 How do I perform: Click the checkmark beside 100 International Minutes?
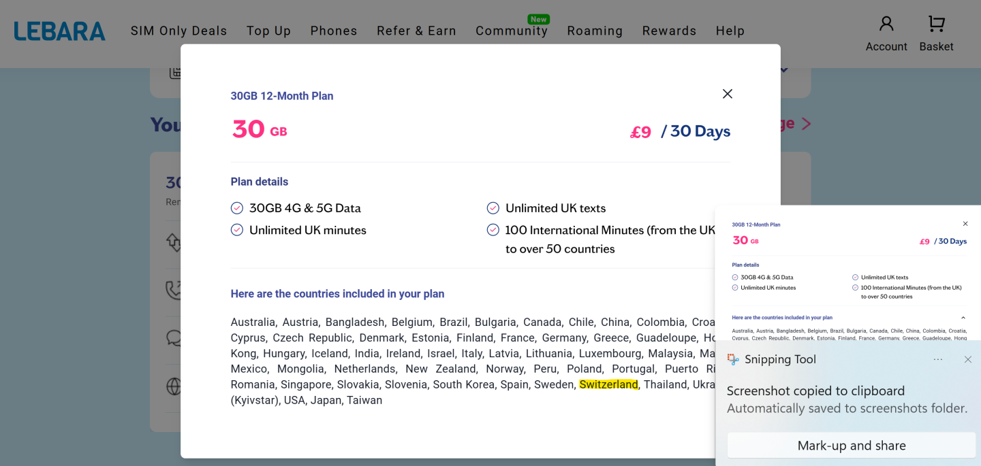pyautogui.click(x=493, y=230)
